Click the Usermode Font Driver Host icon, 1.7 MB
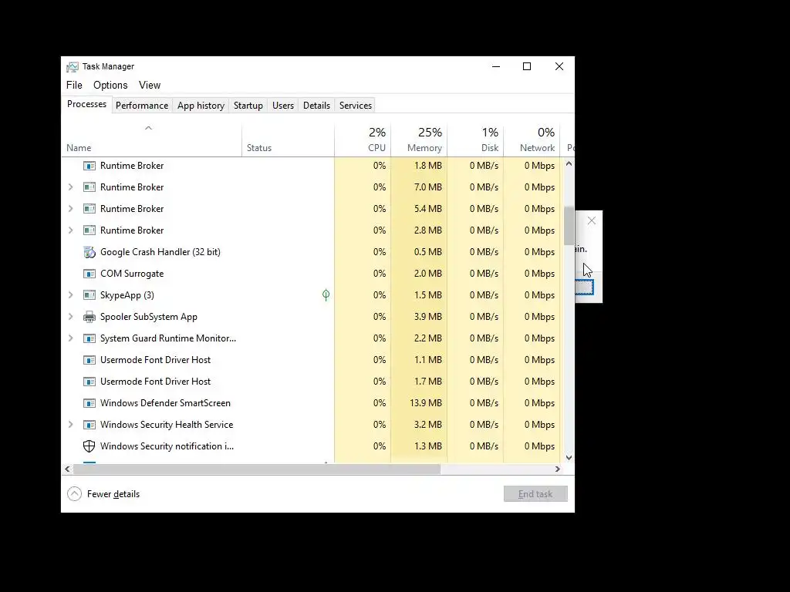The image size is (790, 592). (89, 382)
